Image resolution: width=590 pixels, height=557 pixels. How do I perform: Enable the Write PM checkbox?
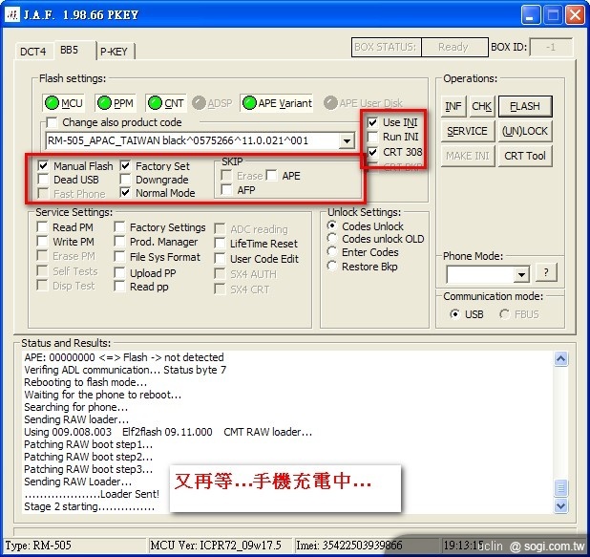click(x=42, y=241)
